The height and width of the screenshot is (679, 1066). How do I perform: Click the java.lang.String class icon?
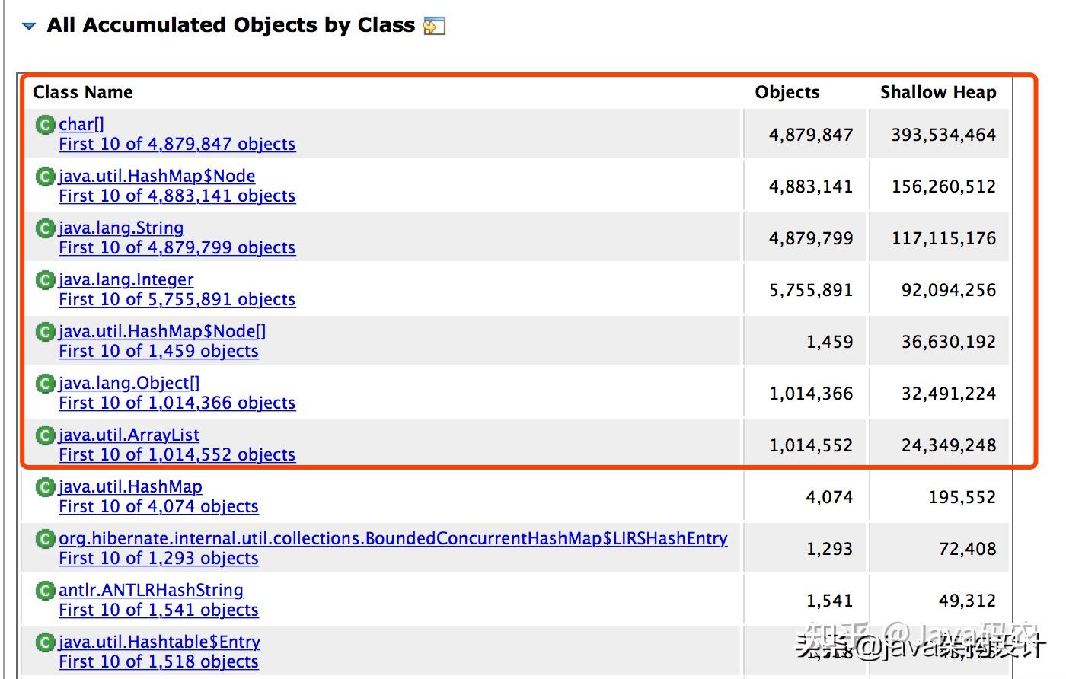click(x=46, y=228)
